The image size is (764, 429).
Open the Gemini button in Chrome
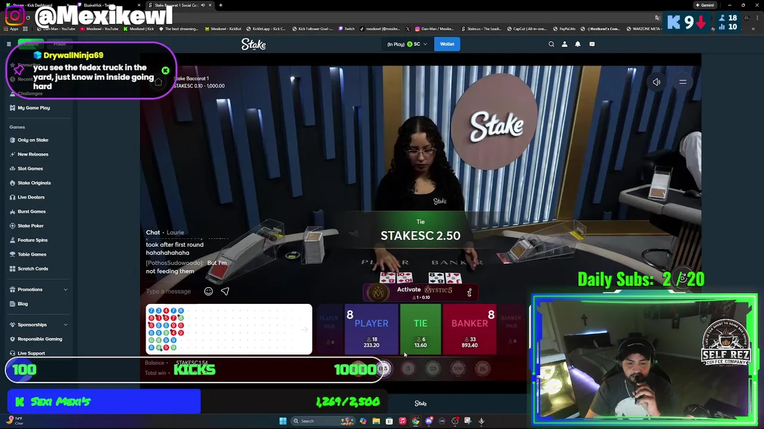click(705, 5)
